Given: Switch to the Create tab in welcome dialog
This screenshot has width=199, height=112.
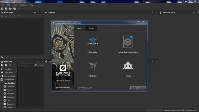Looking at the screenshot, I should (91, 28).
